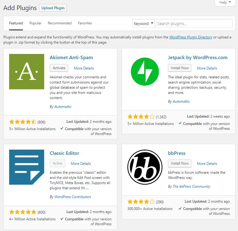Click the 4+ Million Active Installations text
The height and width of the screenshot is (231, 238).
point(32,219)
